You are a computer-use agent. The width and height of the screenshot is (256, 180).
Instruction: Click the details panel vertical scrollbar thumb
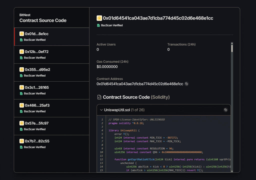coord(232,48)
